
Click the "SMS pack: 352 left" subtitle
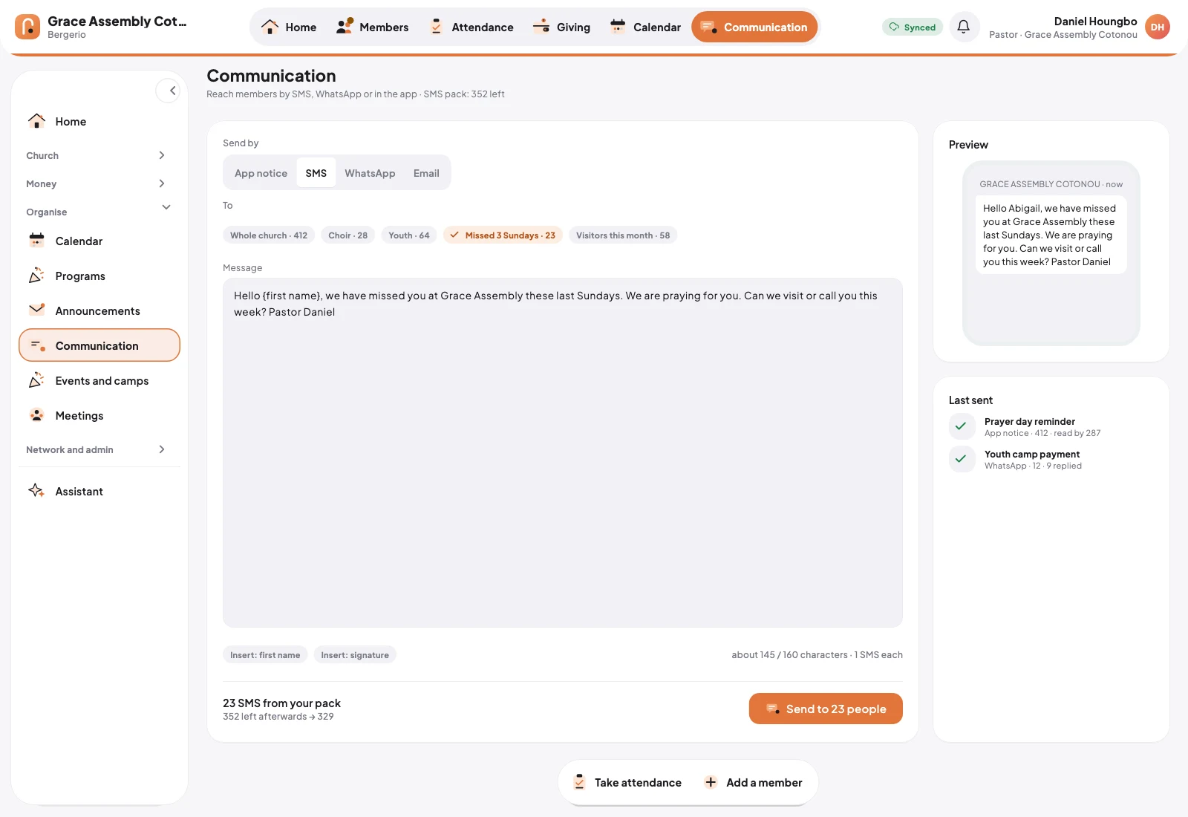[x=464, y=94]
